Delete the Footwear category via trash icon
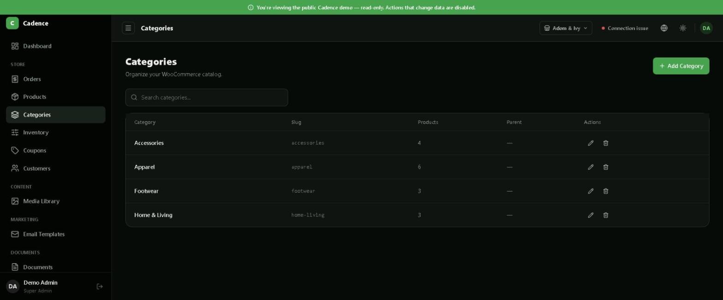This screenshot has height=300, width=723. pos(605,191)
